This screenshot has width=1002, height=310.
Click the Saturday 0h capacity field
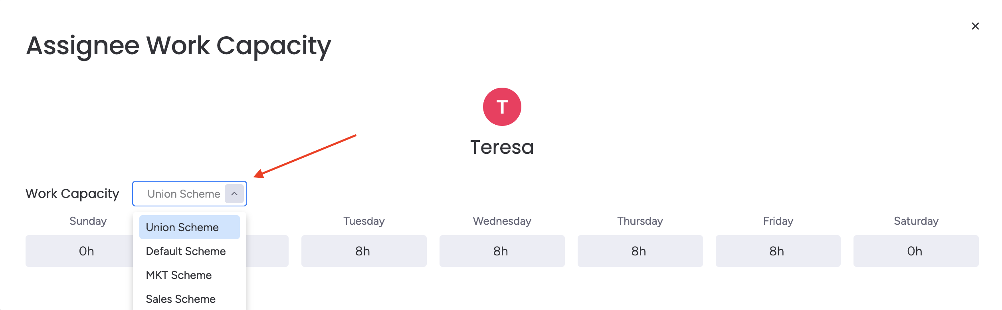pos(915,251)
